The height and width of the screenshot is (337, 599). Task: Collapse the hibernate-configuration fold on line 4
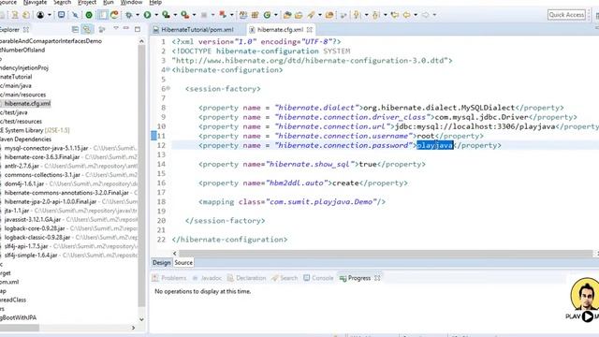pos(168,69)
